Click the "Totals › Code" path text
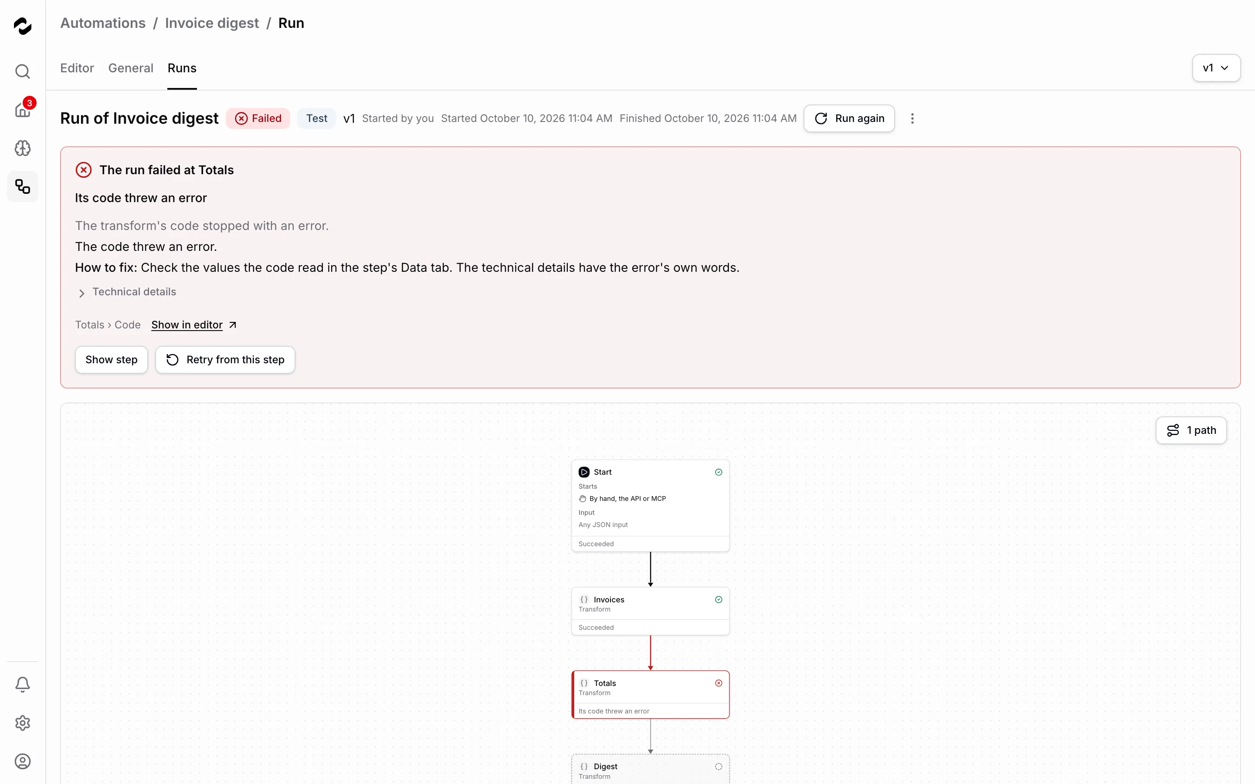Screen dimensions: 1255x784 pos(108,325)
